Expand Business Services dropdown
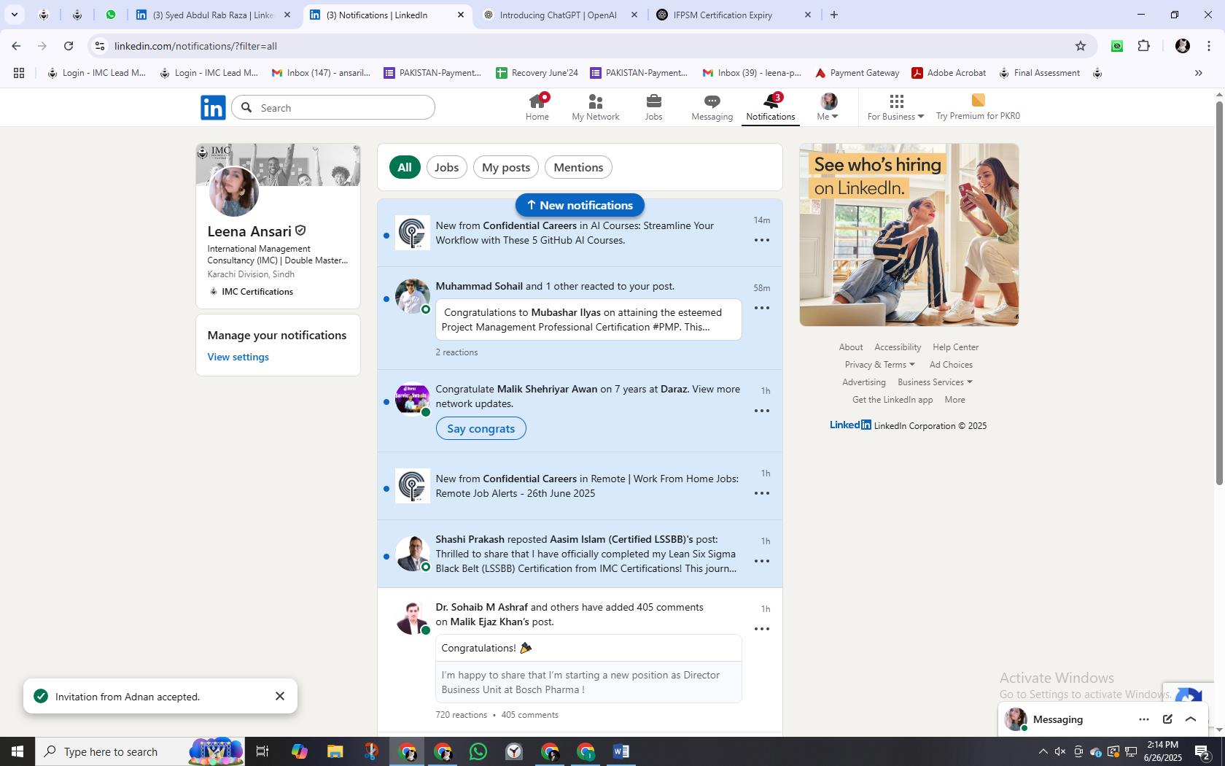This screenshot has height=766, width=1225. tap(935, 382)
